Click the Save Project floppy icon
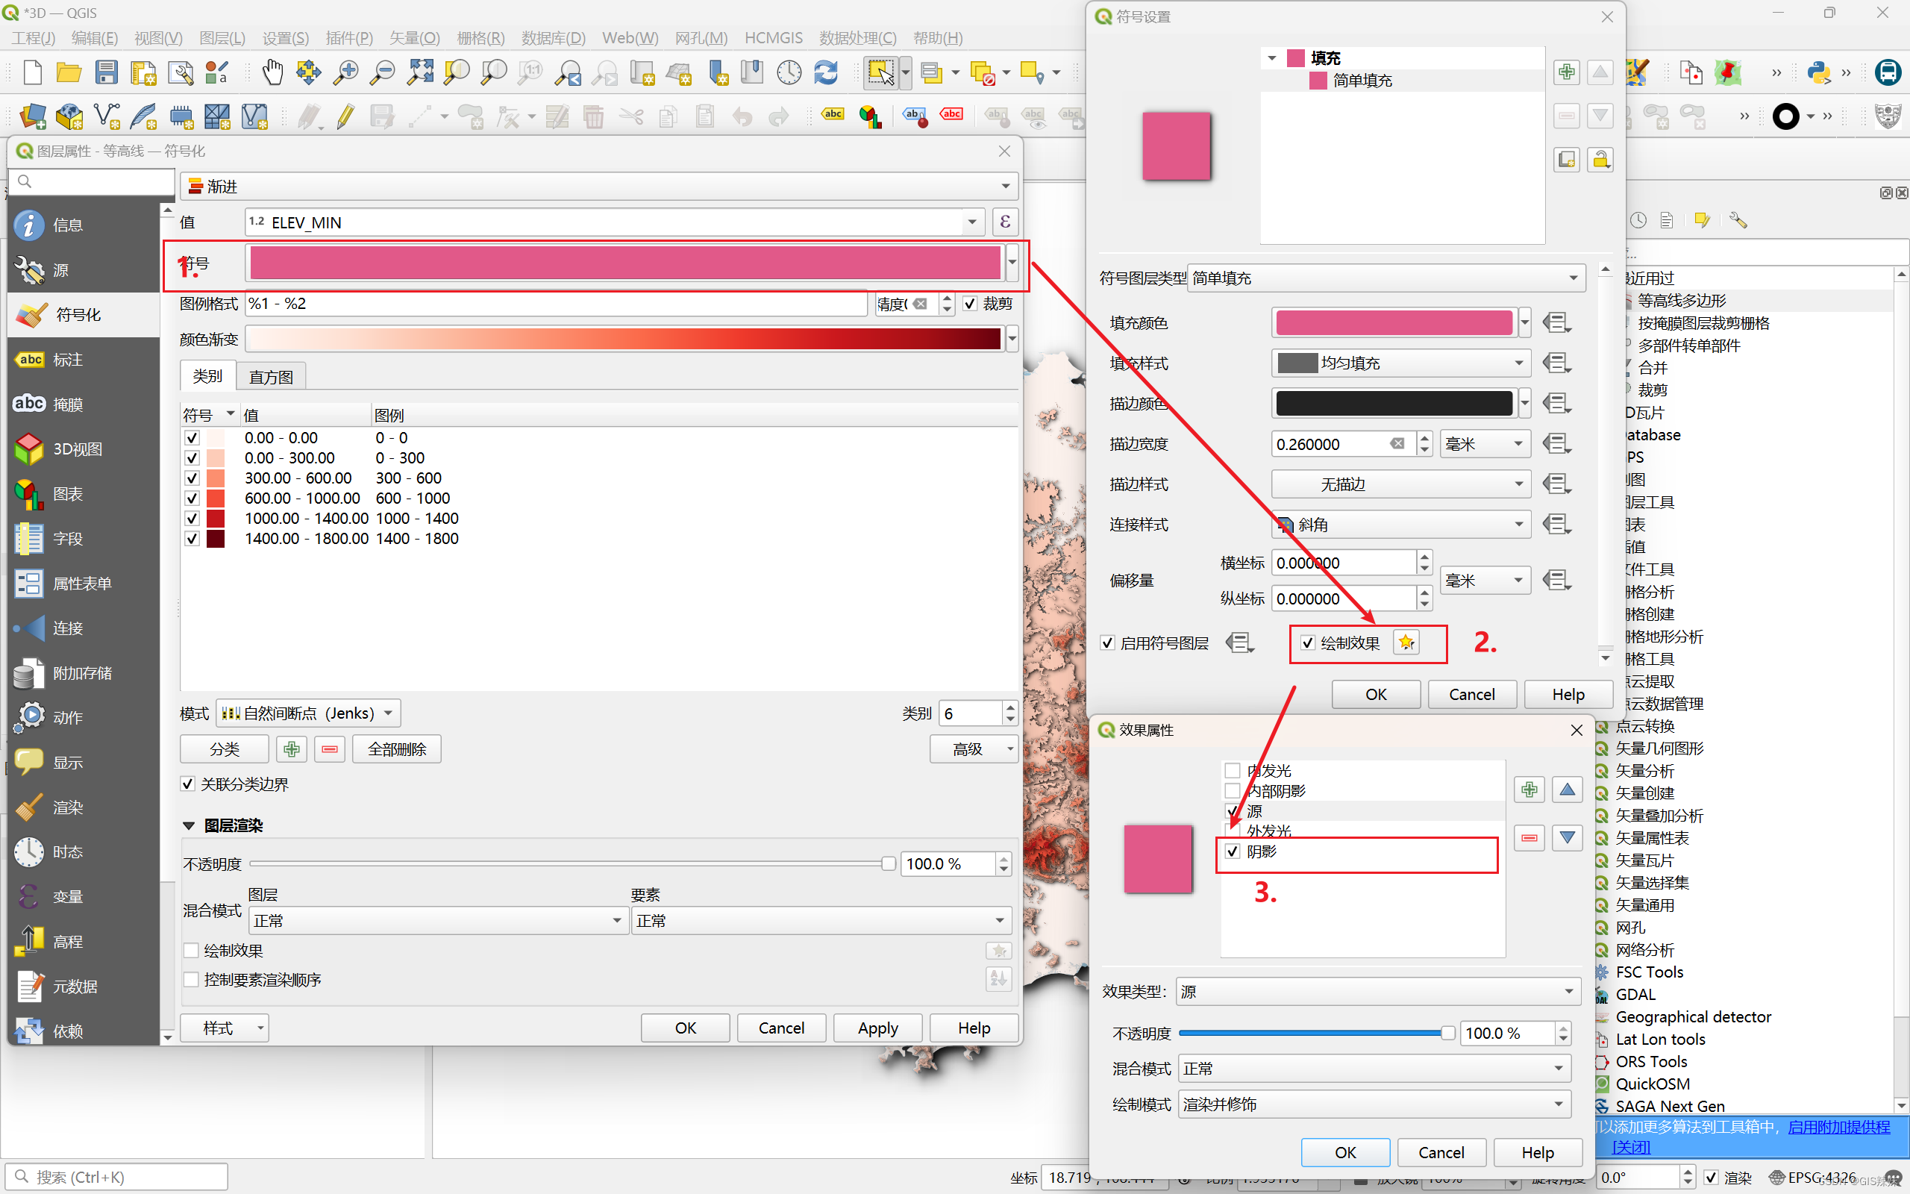This screenshot has height=1194, width=1910. pyautogui.click(x=107, y=72)
